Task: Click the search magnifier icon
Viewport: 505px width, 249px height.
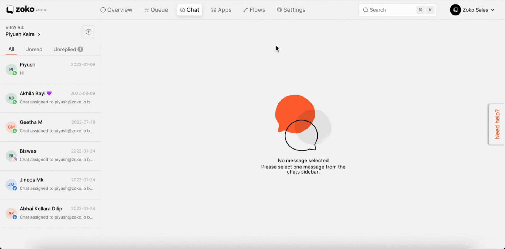Action: click(366, 10)
